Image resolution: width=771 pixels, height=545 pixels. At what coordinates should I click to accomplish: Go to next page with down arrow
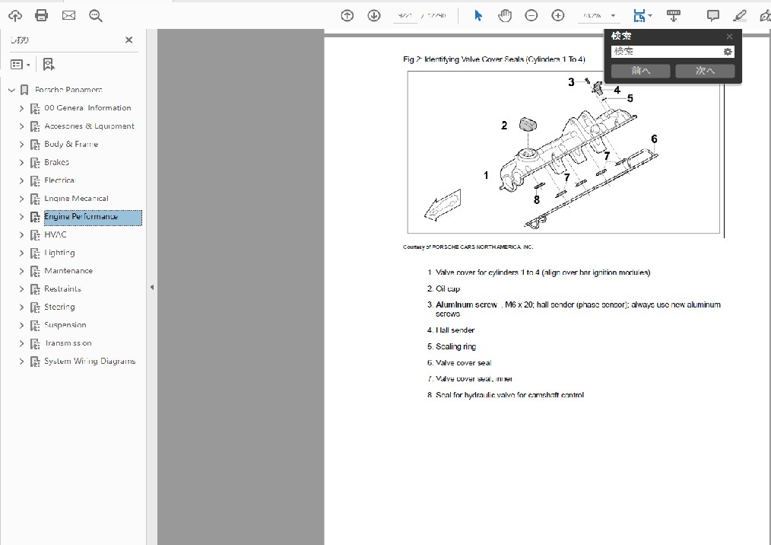pos(373,15)
